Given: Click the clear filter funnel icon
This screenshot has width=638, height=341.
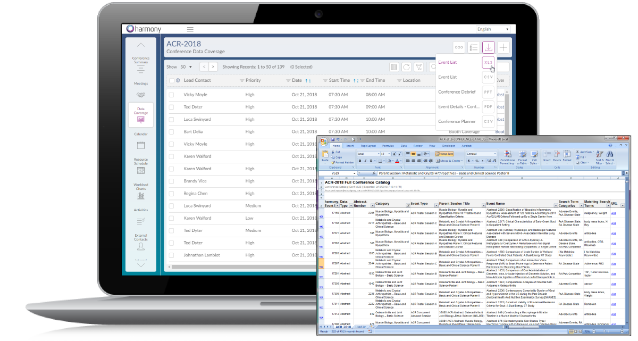Looking at the screenshot, I should 419,67.
